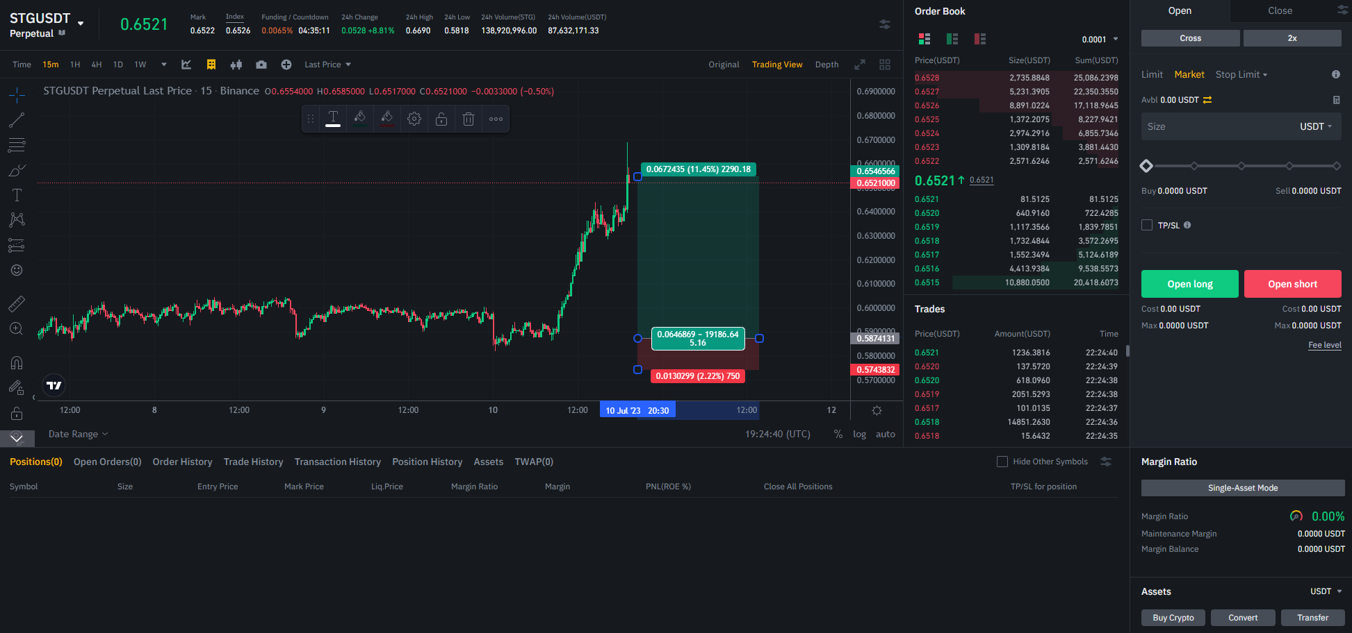
Task: Toggle lock all drawing tools
Action: [17, 414]
